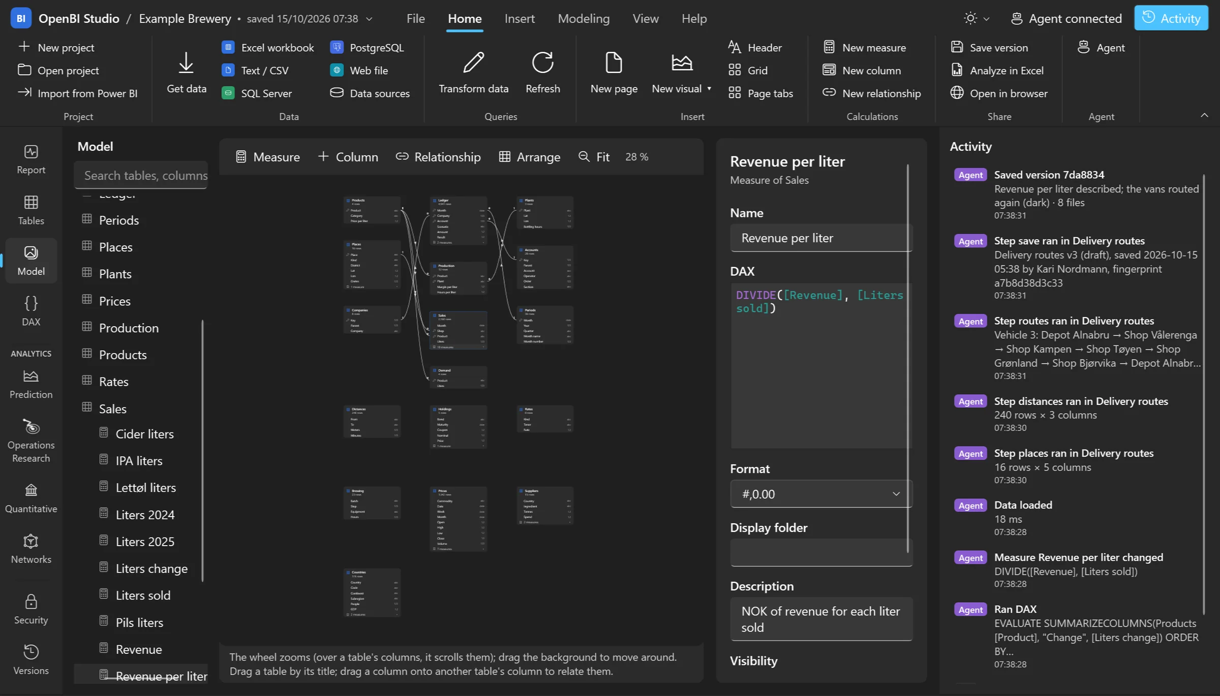Image resolution: width=1220 pixels, height=696 pixels.
Task: Open Quantitative analytics section
Action: (x=31, y=498)
